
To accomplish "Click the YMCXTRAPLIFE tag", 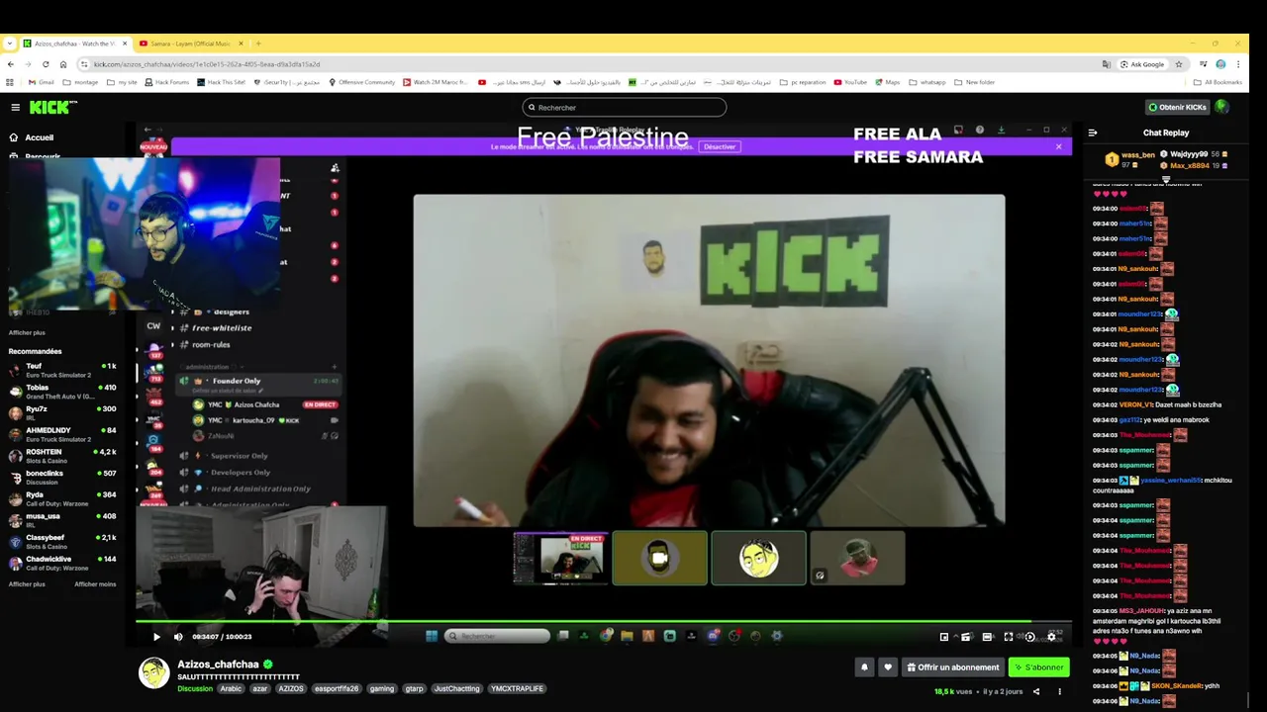I will tap(517, 688).
